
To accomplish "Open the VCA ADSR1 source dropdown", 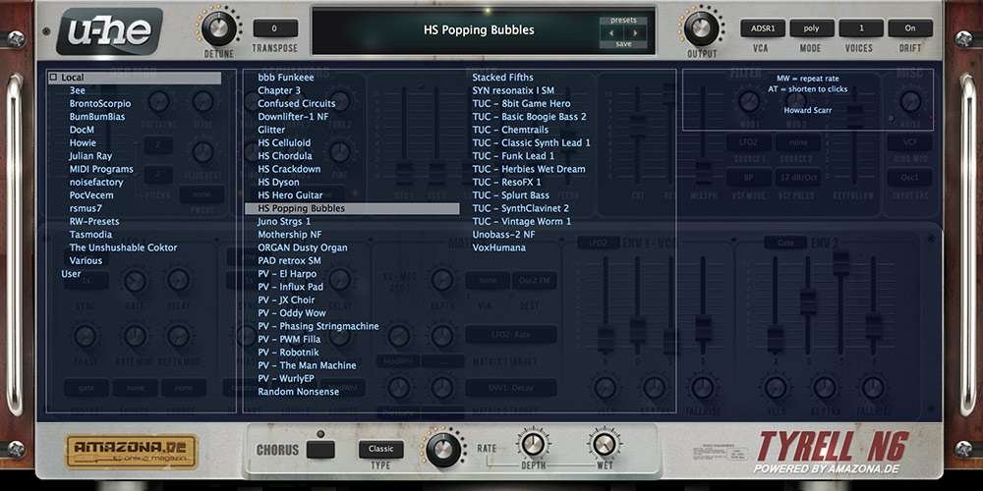I will point(762,28).
